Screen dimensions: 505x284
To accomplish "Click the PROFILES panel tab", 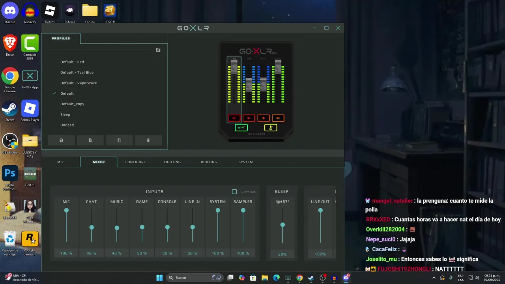I will point(61,38).
